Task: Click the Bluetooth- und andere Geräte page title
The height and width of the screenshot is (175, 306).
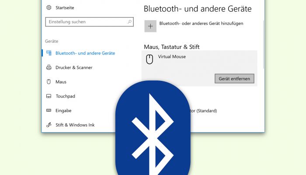Action: (198, 9)
